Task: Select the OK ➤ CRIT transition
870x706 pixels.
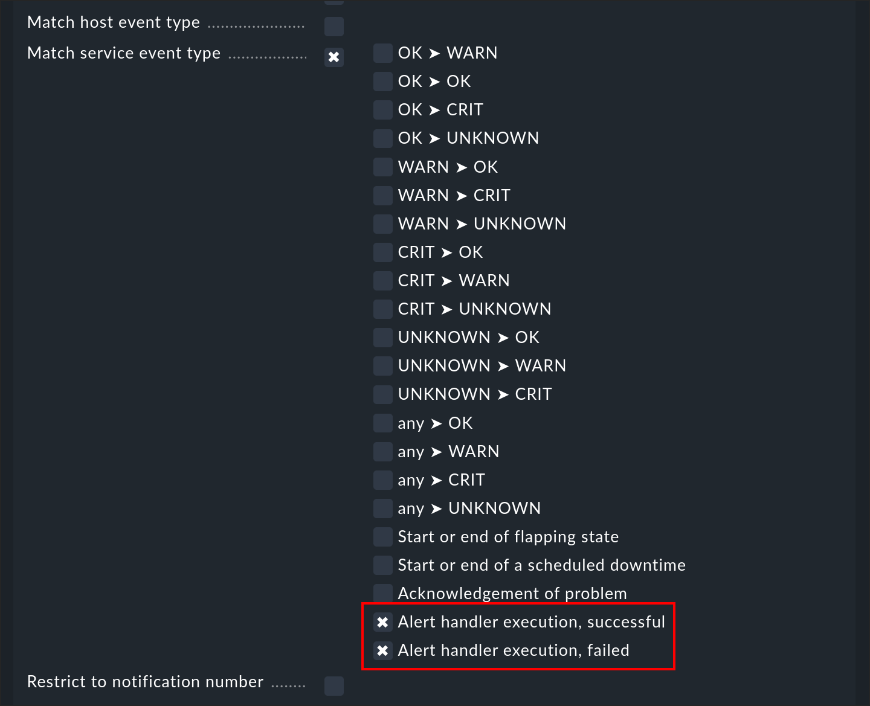Action: coord(382,109)
